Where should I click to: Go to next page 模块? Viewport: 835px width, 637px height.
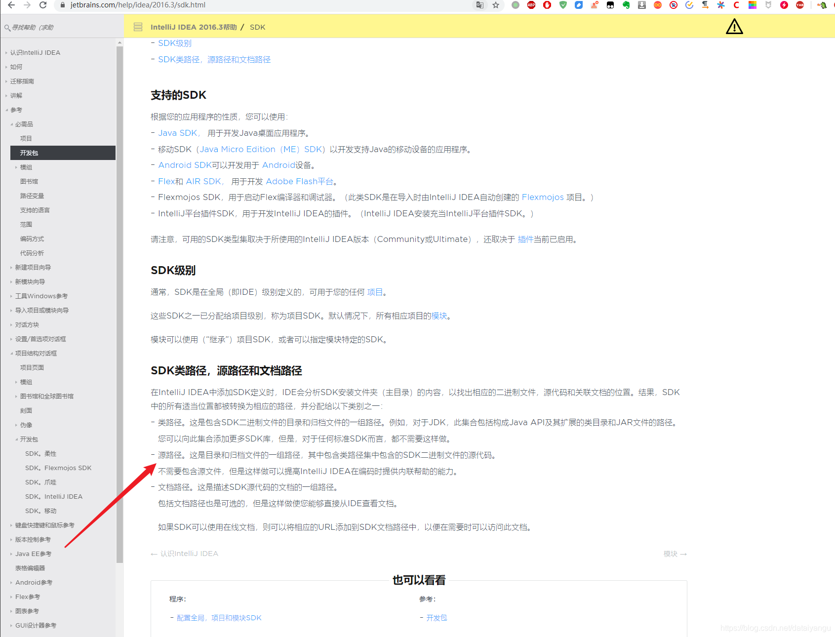675,554
